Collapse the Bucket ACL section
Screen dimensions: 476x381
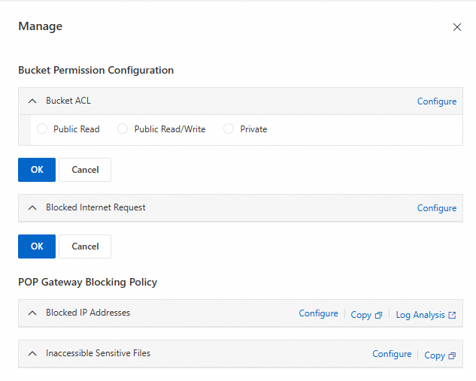[32, 101]
